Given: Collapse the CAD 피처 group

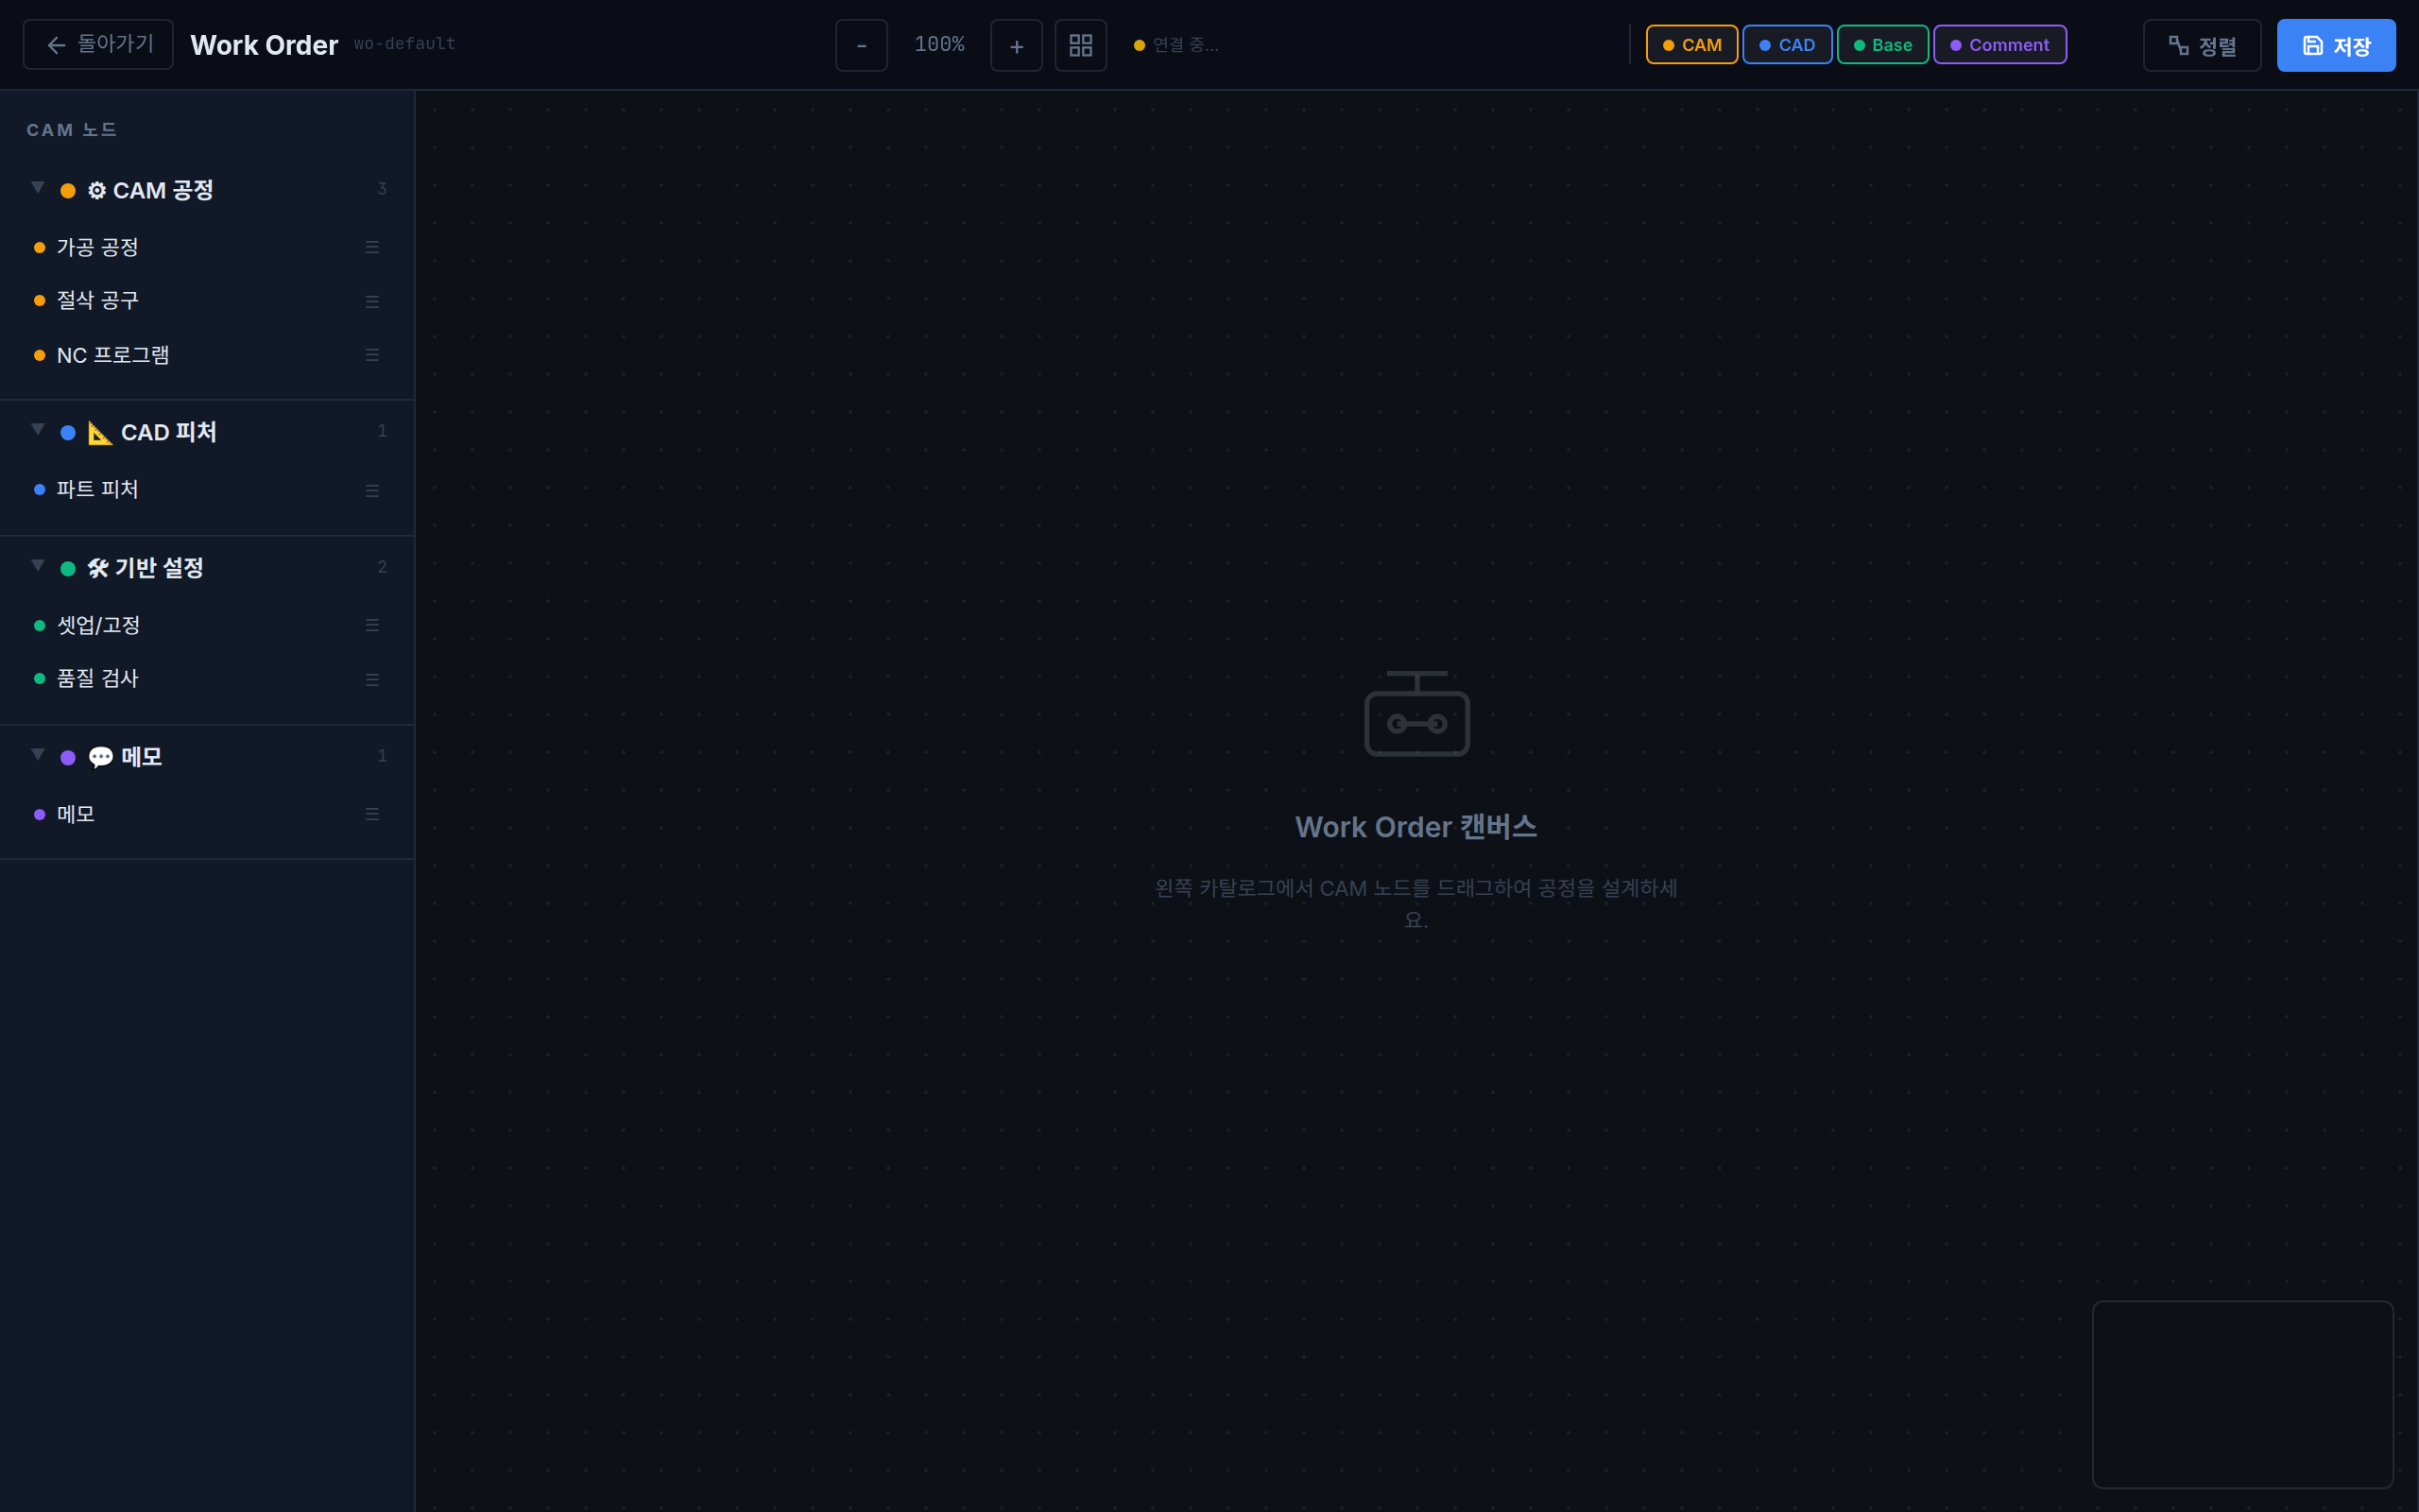Looking at the screenshot, I should coord(38,430).
